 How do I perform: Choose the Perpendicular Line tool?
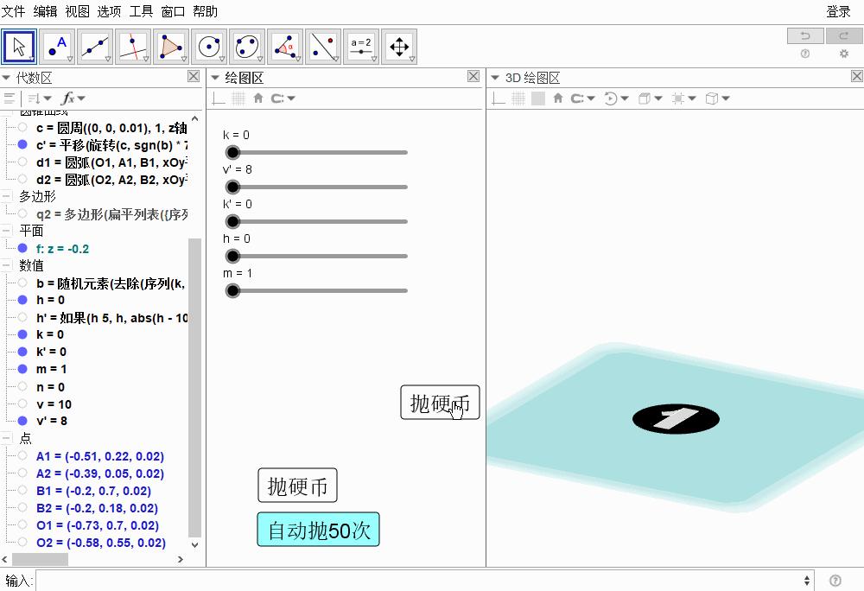pos(133,47)
